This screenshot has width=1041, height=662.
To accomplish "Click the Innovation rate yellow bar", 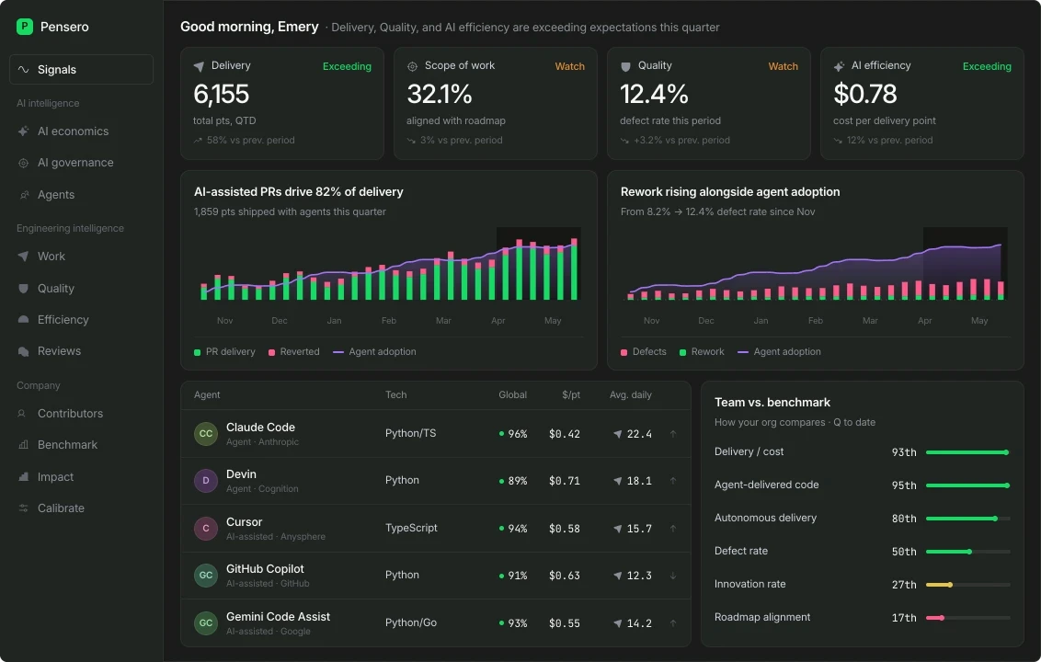I will (940, 585).
